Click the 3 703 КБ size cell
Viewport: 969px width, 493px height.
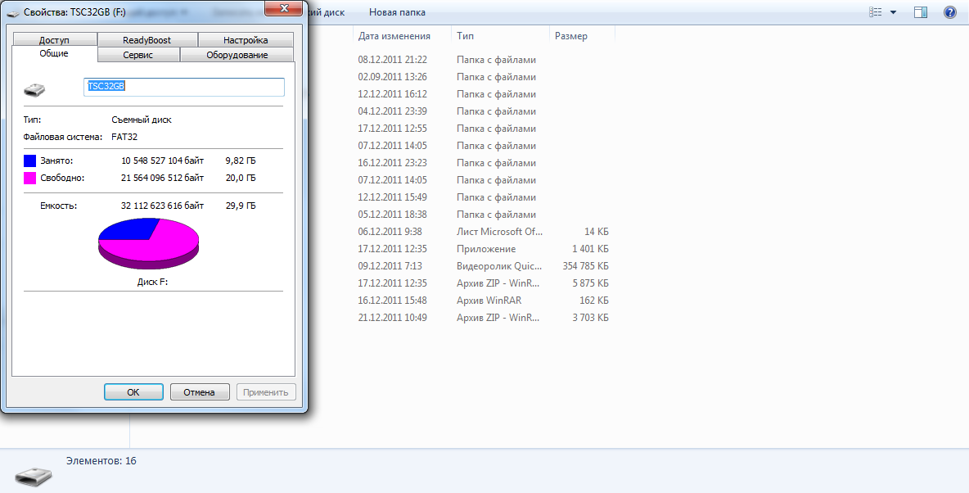pos(590,318)
